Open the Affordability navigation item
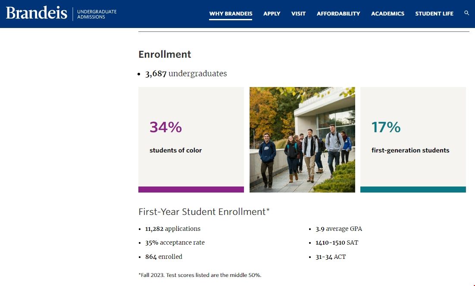 (x=338, y=14)
